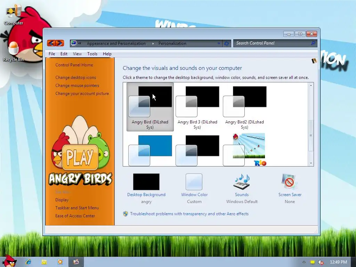The width and height of the screenshot is (356, 267).
Task: Select the Rio theme thumbnail
Action: tap(244, 150)
